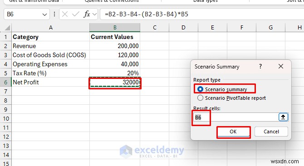This screenshot has width=304, height=166.
Task: Select column C header
Action: (155, 28)
